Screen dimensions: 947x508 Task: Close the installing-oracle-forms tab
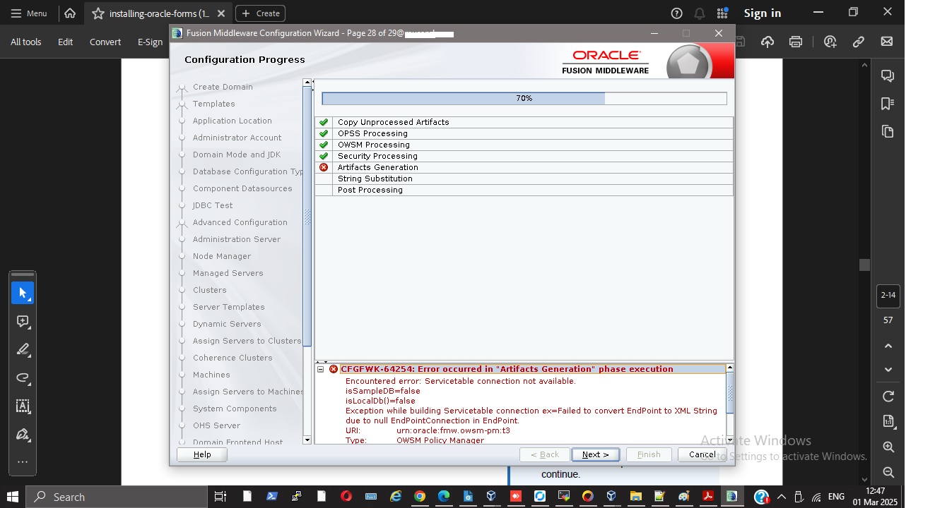tap(221, 13)
